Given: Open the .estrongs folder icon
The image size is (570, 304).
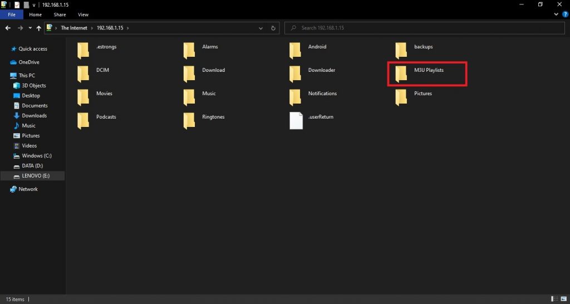Looking at the screenshot, I should [83, 51].
